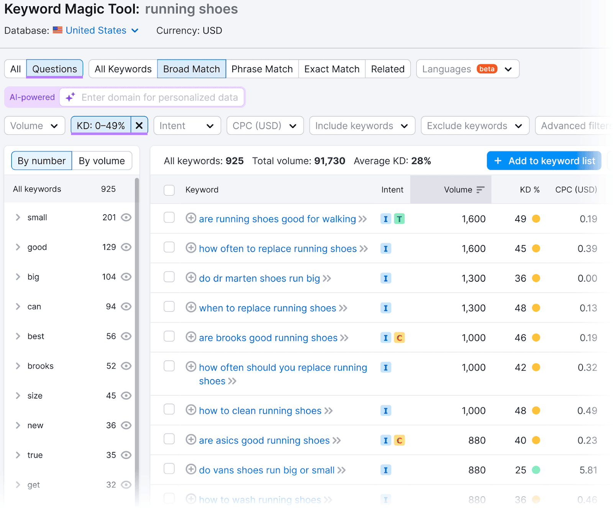
Task: Tick the select-all checkbox in the Keyword header
Action: point(169,190)
